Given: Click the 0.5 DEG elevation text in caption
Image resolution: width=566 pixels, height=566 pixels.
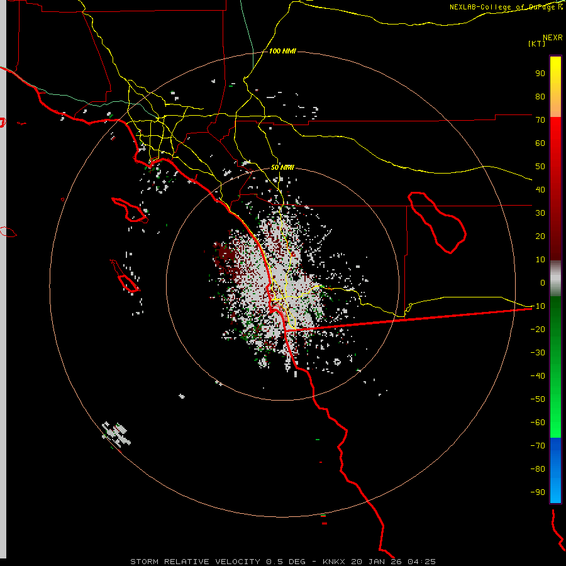Looking at the screenshot, I should pyautogui.click(x=286, y=562).
